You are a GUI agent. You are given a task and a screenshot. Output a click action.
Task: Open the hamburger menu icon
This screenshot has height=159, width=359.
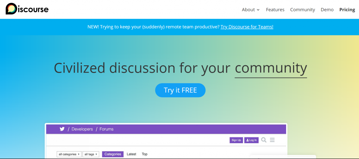(272, 140)
